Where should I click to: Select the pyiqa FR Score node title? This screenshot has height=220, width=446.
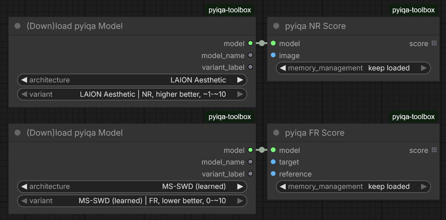[x=315, y=133]
